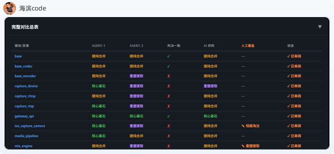Click the red cross in the mix_engine row
This screenshot has height=154, width=334.
[169, 146]
